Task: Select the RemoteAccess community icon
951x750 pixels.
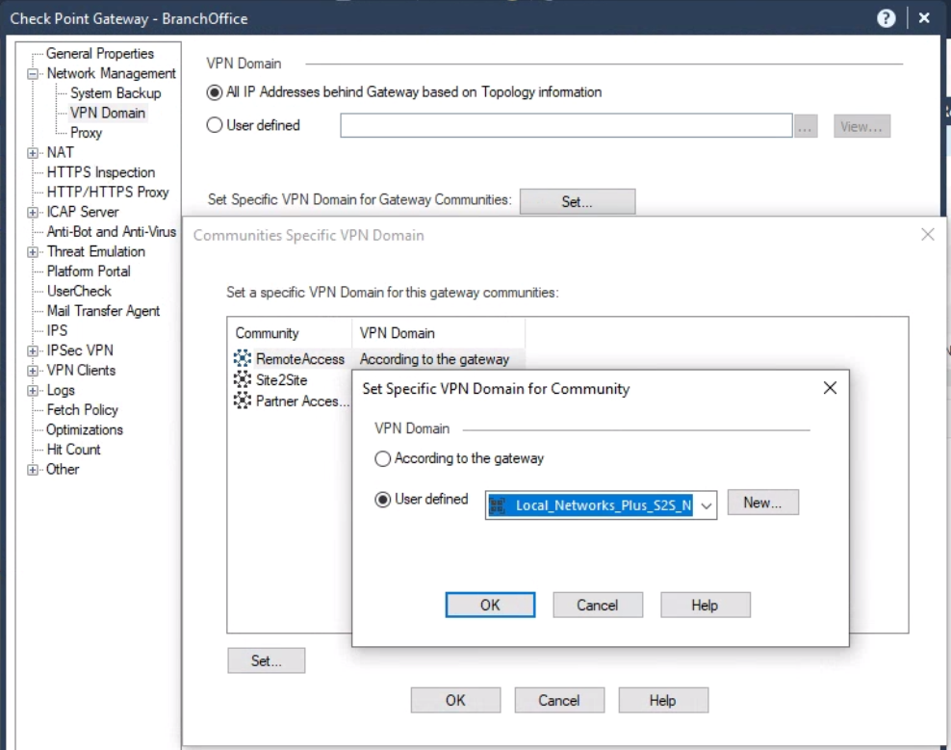Action: pos(242,358)
